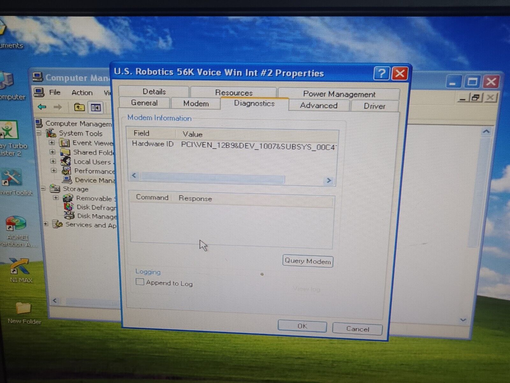Screen dimensions: 510x383
Task: Restore the inner MMC child window
Action: tap(476, 98)
